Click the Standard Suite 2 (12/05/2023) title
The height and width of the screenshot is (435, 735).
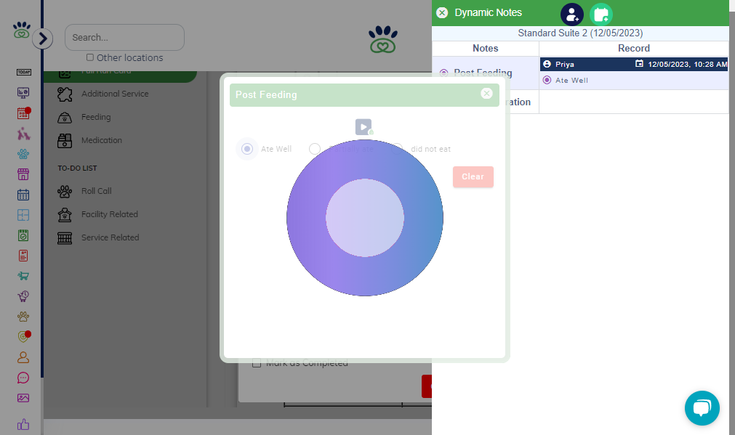coord(580,33)
